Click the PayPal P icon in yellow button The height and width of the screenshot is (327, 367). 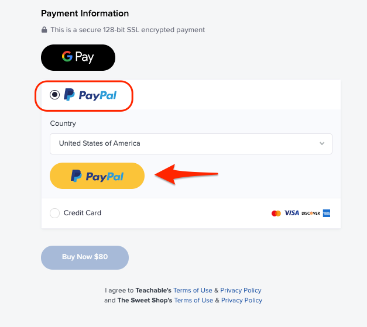coord(76,176)
